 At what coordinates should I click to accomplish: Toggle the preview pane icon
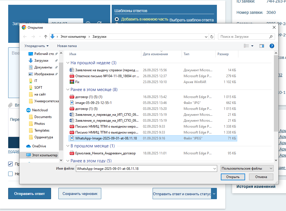(261, 46)
